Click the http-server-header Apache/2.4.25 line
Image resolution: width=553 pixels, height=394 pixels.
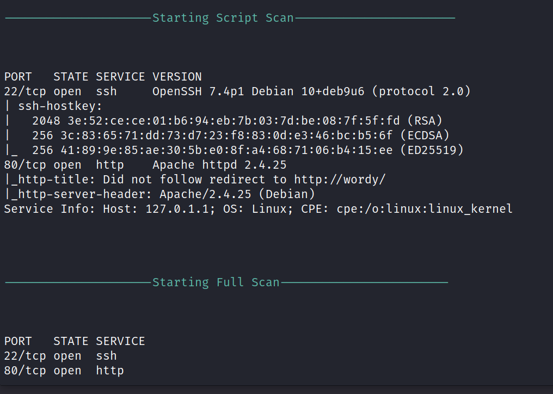tap(159, 194)
